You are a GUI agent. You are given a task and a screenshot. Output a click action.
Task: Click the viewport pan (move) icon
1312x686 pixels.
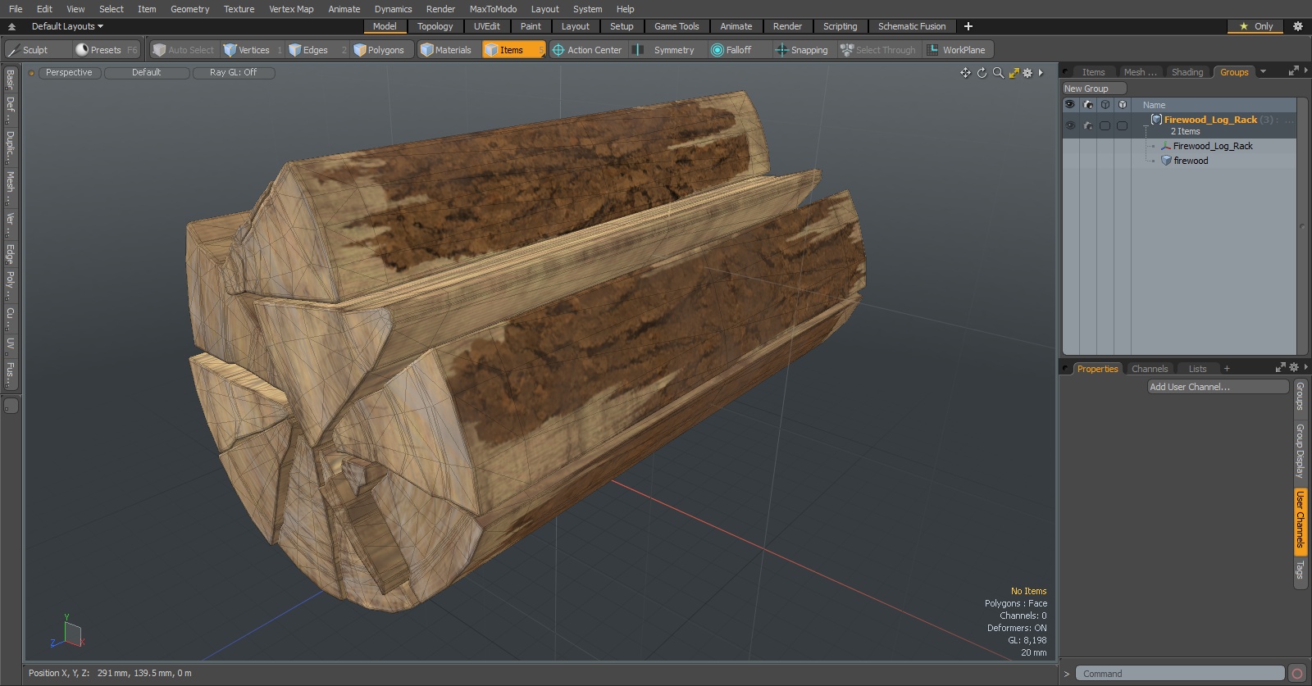(x=965, y=73)
